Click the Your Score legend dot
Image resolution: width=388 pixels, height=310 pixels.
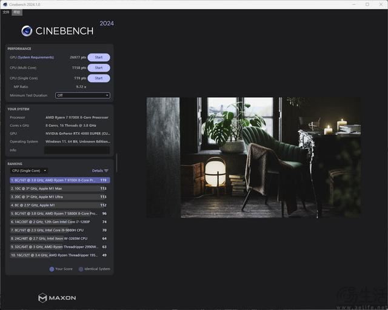tap(52, 269)
